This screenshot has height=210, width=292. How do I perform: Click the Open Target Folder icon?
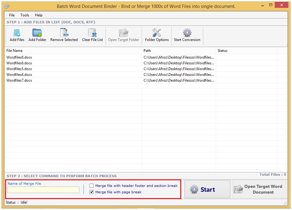(x=124, y=33)
